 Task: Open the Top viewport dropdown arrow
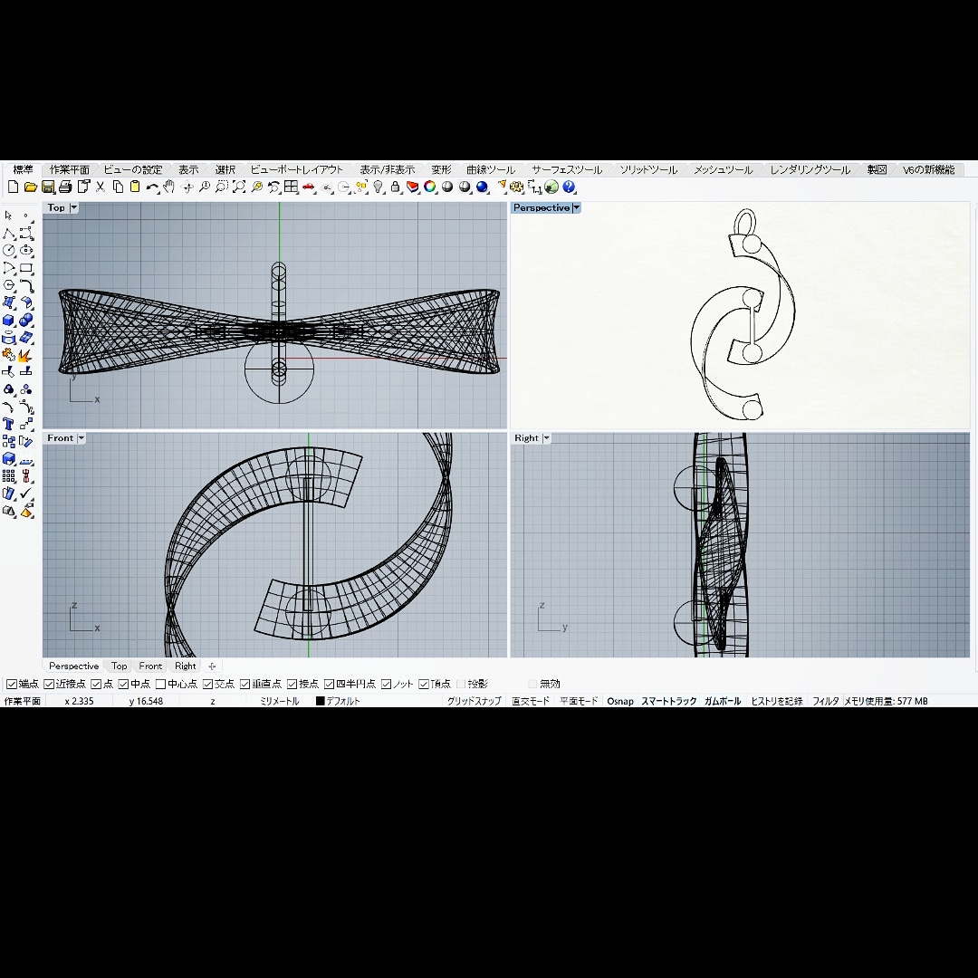point(74,207)
